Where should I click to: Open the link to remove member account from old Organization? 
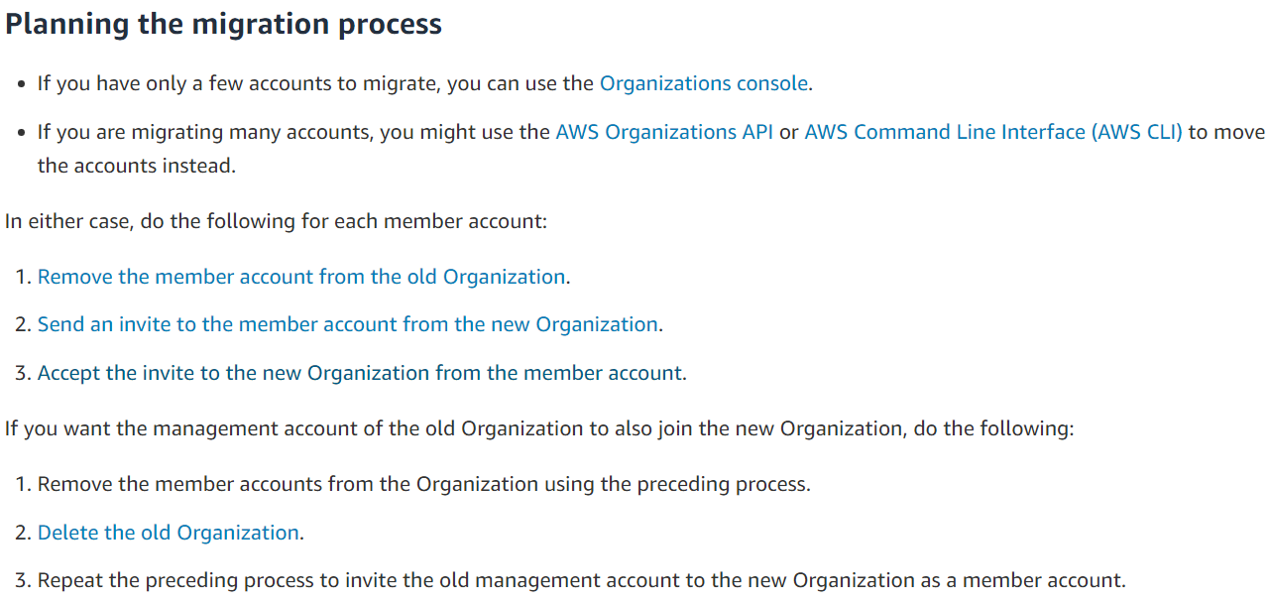tap(301, 277)
